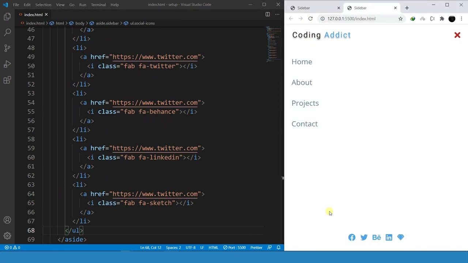Open a new browser tab
This screenshot has width=468, height=263.
tap(407, 8)
